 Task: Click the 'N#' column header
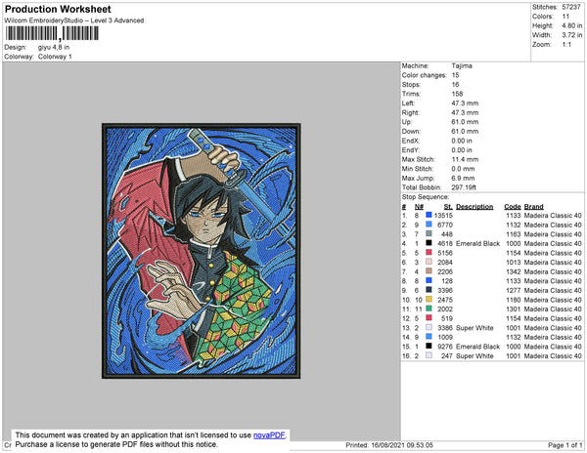419,207
